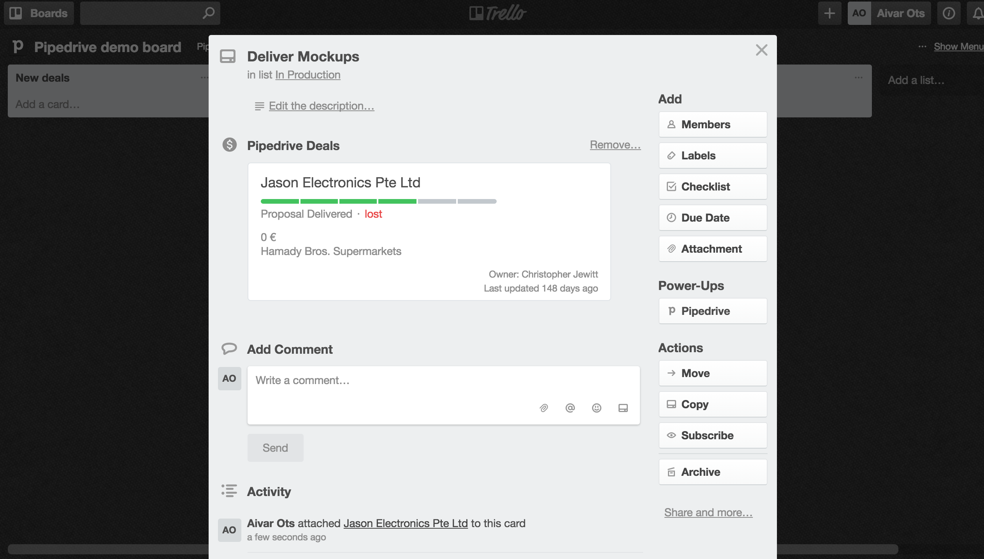Click the attachment paperclip icon in comment box
This screenshot has height=559, width=984.
(x=544, y=408)
